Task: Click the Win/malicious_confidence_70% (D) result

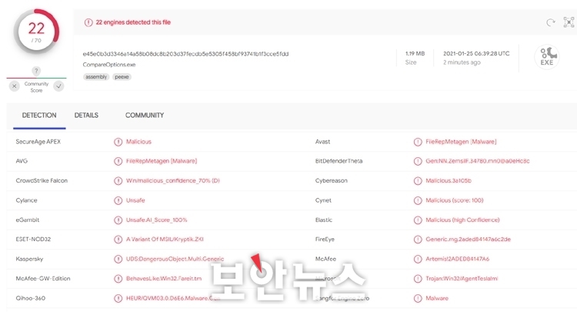Action: [x=173, y=180]
